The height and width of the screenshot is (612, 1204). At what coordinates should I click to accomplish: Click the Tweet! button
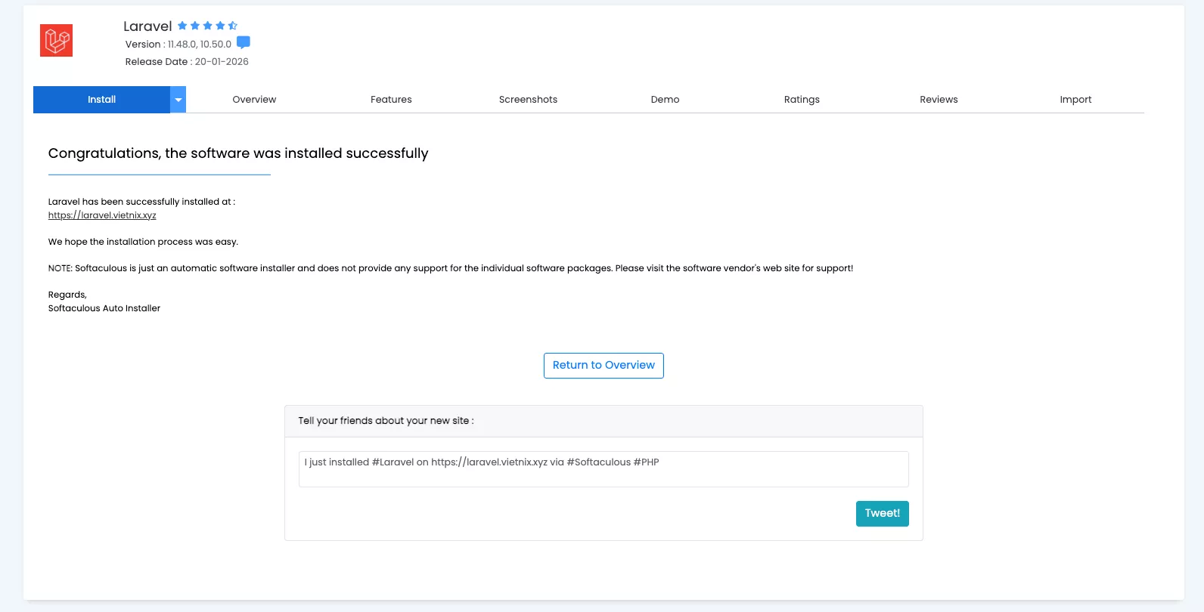[x=882, y=513]
